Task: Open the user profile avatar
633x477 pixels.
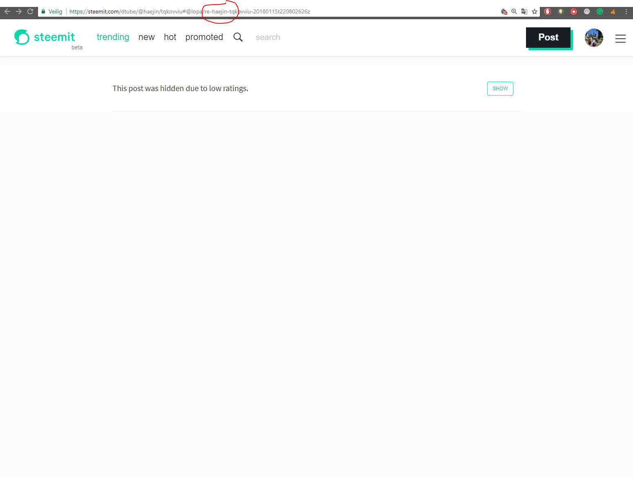Action: (594, 38)
